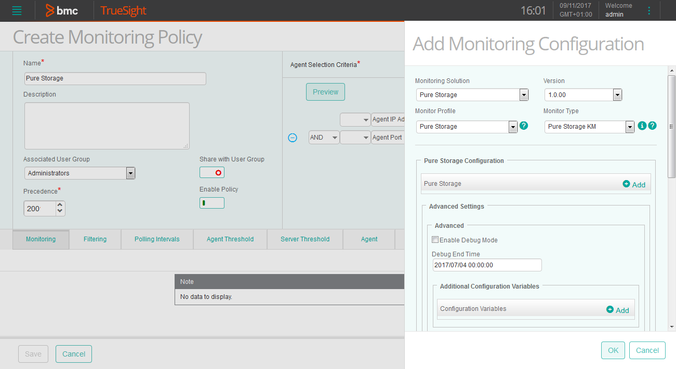Open the Polling Intervals tab
The height and width of the screenshot is (369, 676).
[156, 239]
